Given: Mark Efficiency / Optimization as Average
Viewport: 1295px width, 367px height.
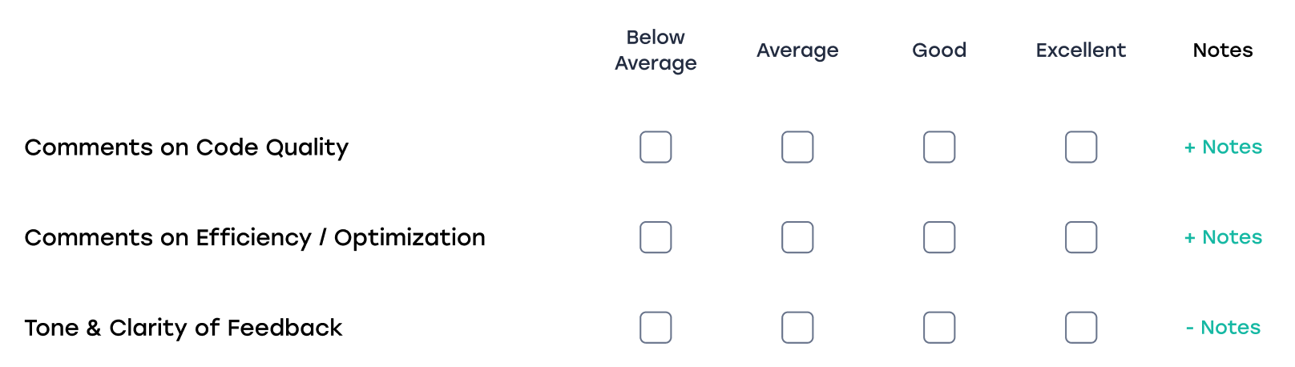Looking at the screenshot, I should [x=797, y=237].
